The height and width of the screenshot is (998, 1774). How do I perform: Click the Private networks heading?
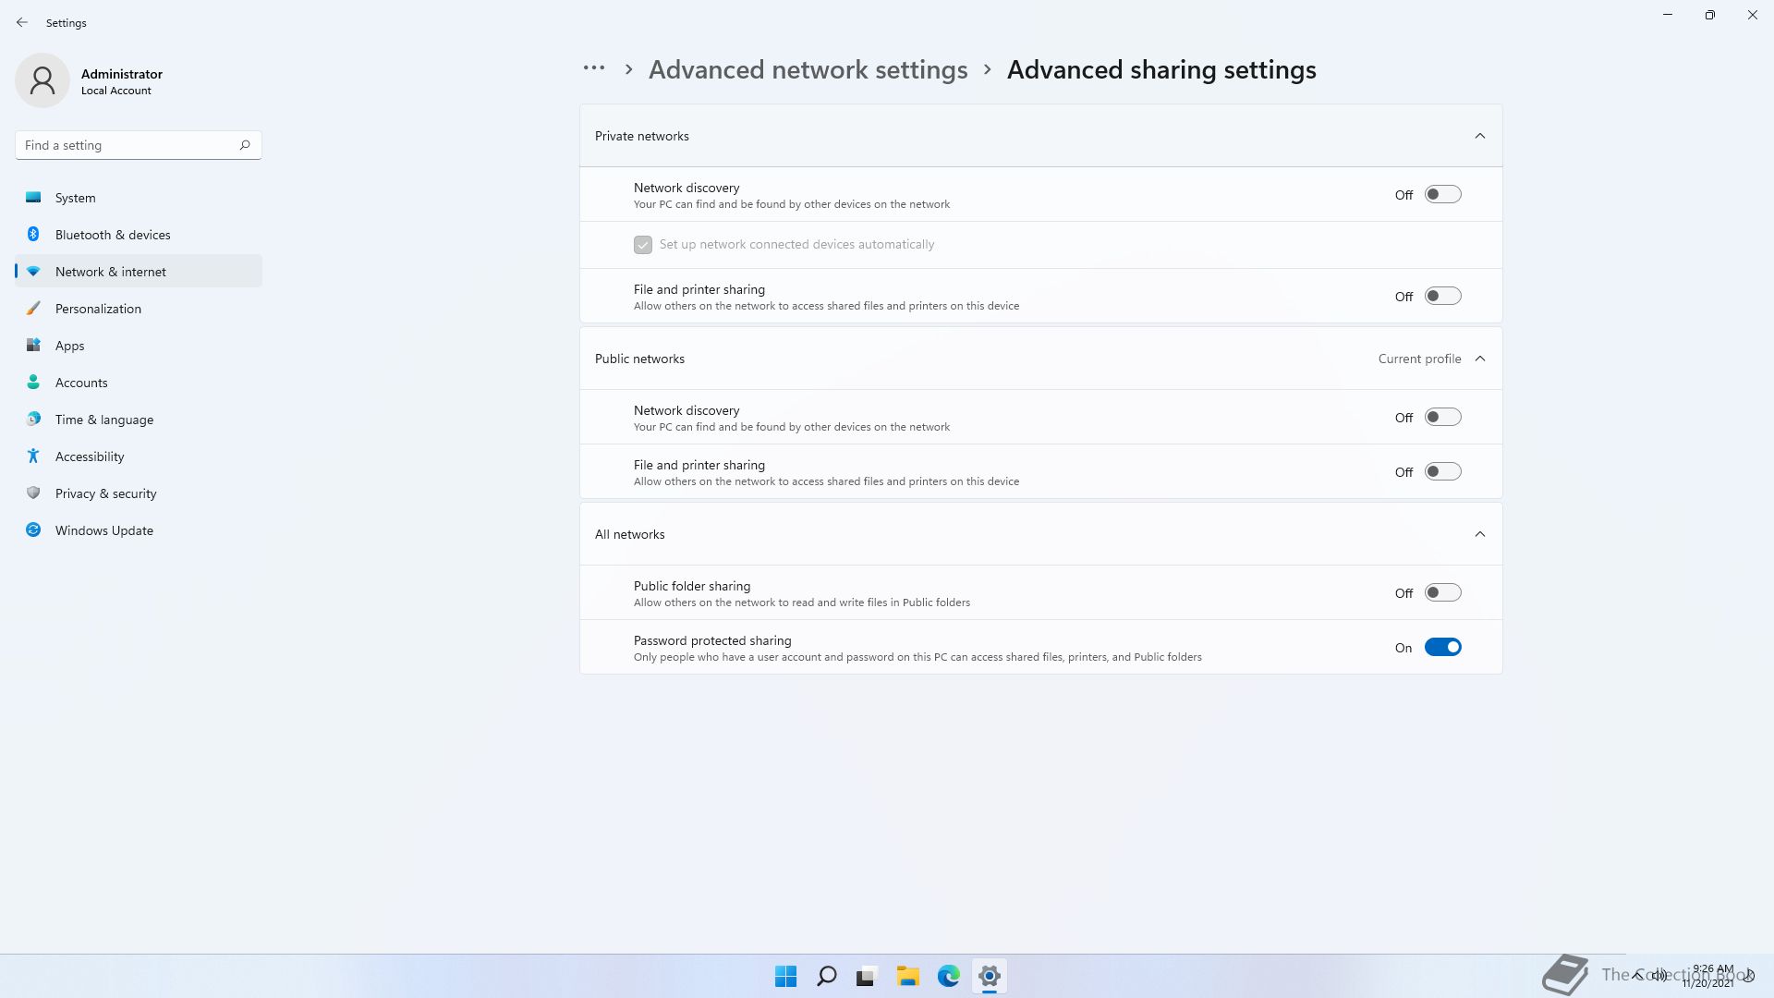pos(642,136)
